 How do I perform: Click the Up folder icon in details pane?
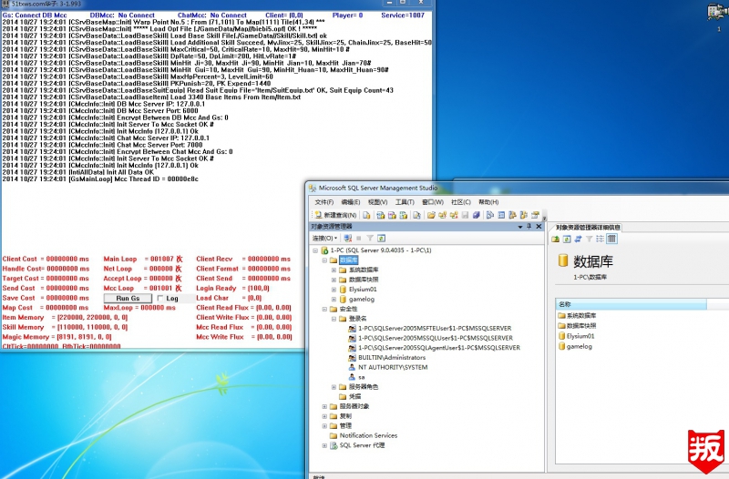(555, 239)
